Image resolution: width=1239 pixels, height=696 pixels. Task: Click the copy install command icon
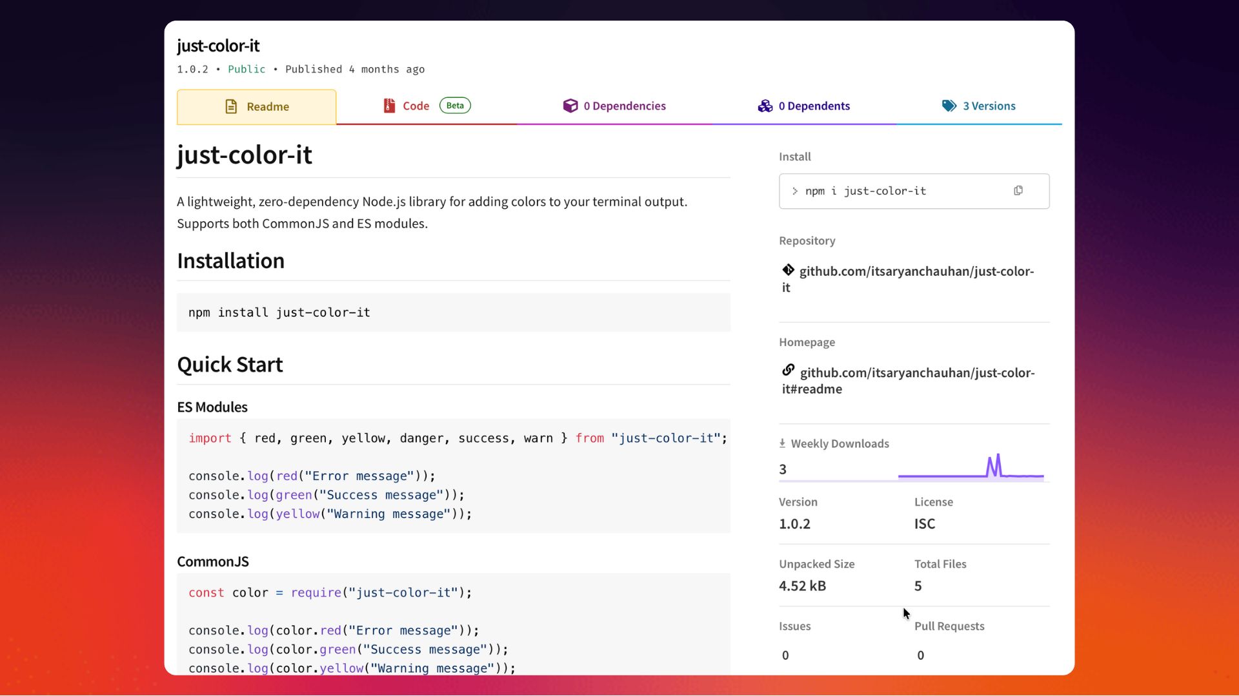[x=1018, y=191]
